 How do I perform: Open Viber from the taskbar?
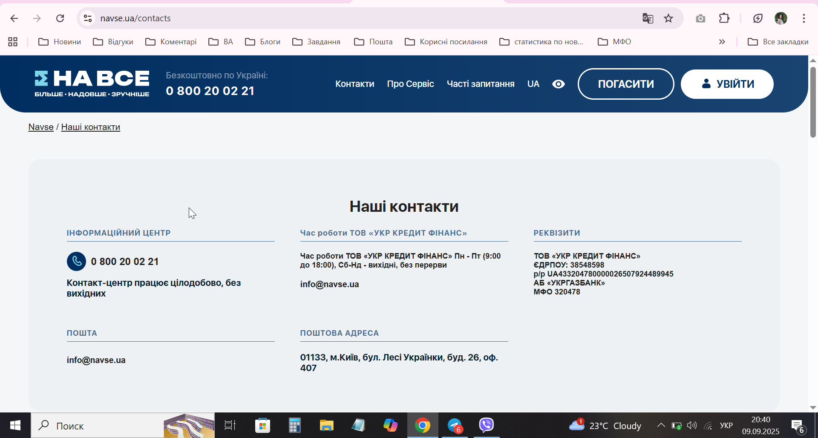pos(487,425)
